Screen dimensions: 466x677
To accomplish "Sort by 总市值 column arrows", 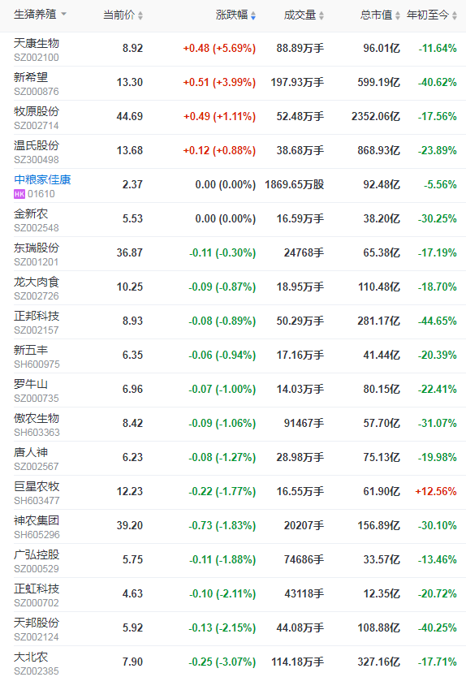I will coord(397,15).
